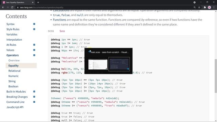The height and width of the screenshot is (122, 217).
Task: Open the JavaScript API page
Action: tap(15, 107)
